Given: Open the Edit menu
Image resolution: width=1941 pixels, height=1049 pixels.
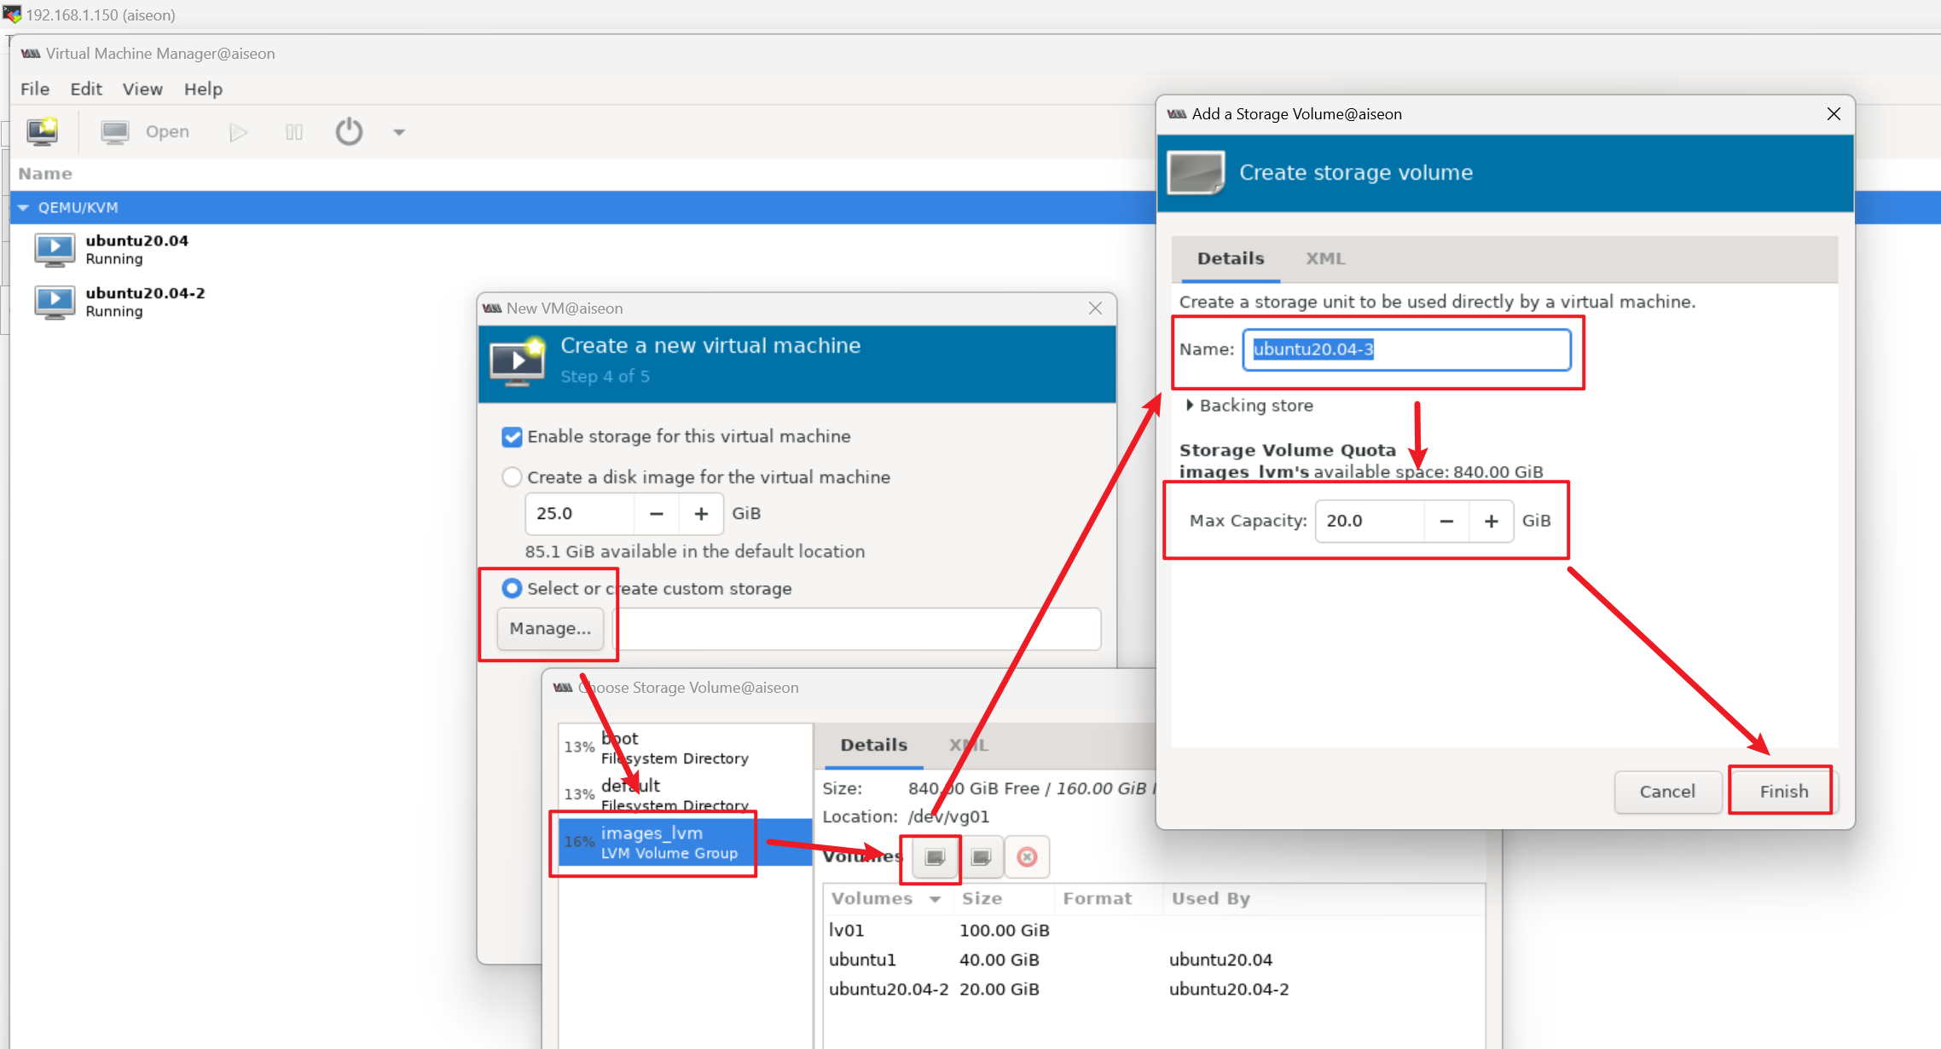Looking at the screenshot, I should click(85, 89).
